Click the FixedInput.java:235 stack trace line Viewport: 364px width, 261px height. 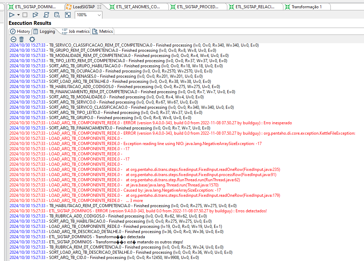tap(145, 169)
